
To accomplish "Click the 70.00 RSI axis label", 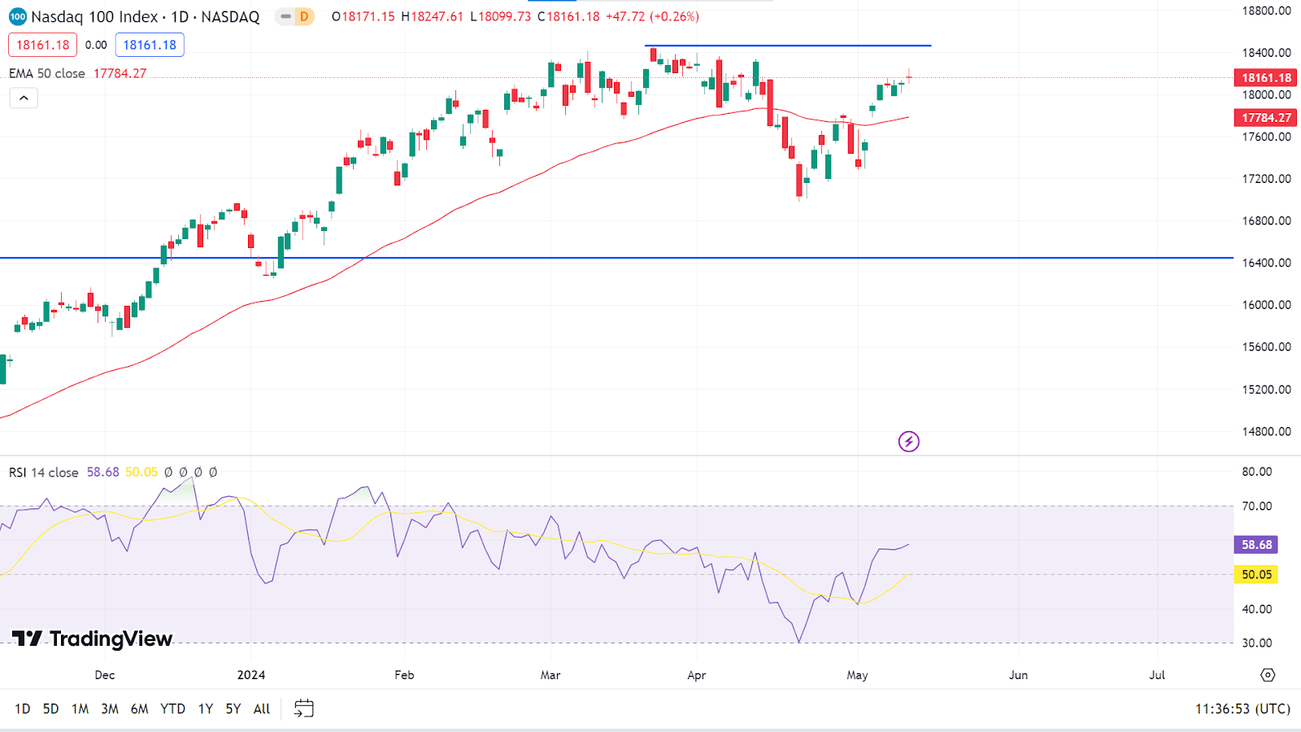I will pos(1256,506).
